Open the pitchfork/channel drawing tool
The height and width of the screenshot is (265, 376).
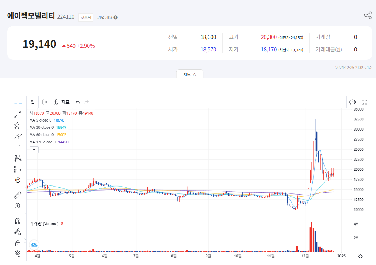point(18,126)
